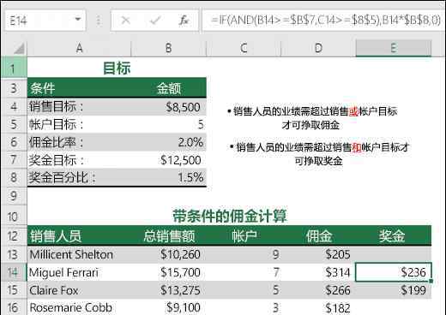Open the Insert Function fx icon
The height and width of the screenshot is (315, 446).
coord(184,21)
